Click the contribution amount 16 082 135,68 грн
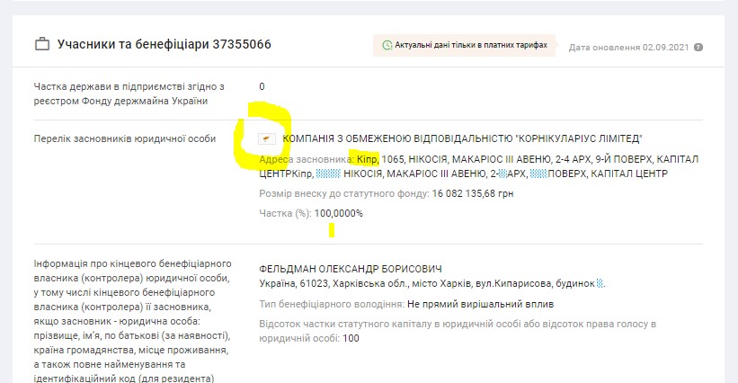 tap(474, 193)
